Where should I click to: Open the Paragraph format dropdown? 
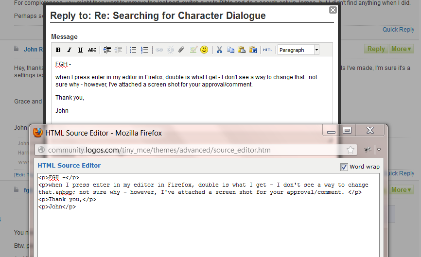pos(298,50)
